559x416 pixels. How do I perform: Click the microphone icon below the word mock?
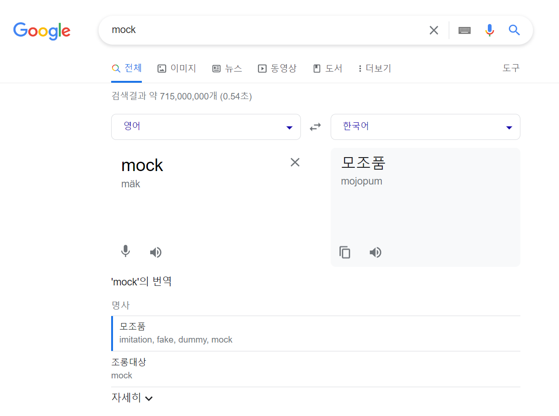pyautogui.click(x=125, y=252)
